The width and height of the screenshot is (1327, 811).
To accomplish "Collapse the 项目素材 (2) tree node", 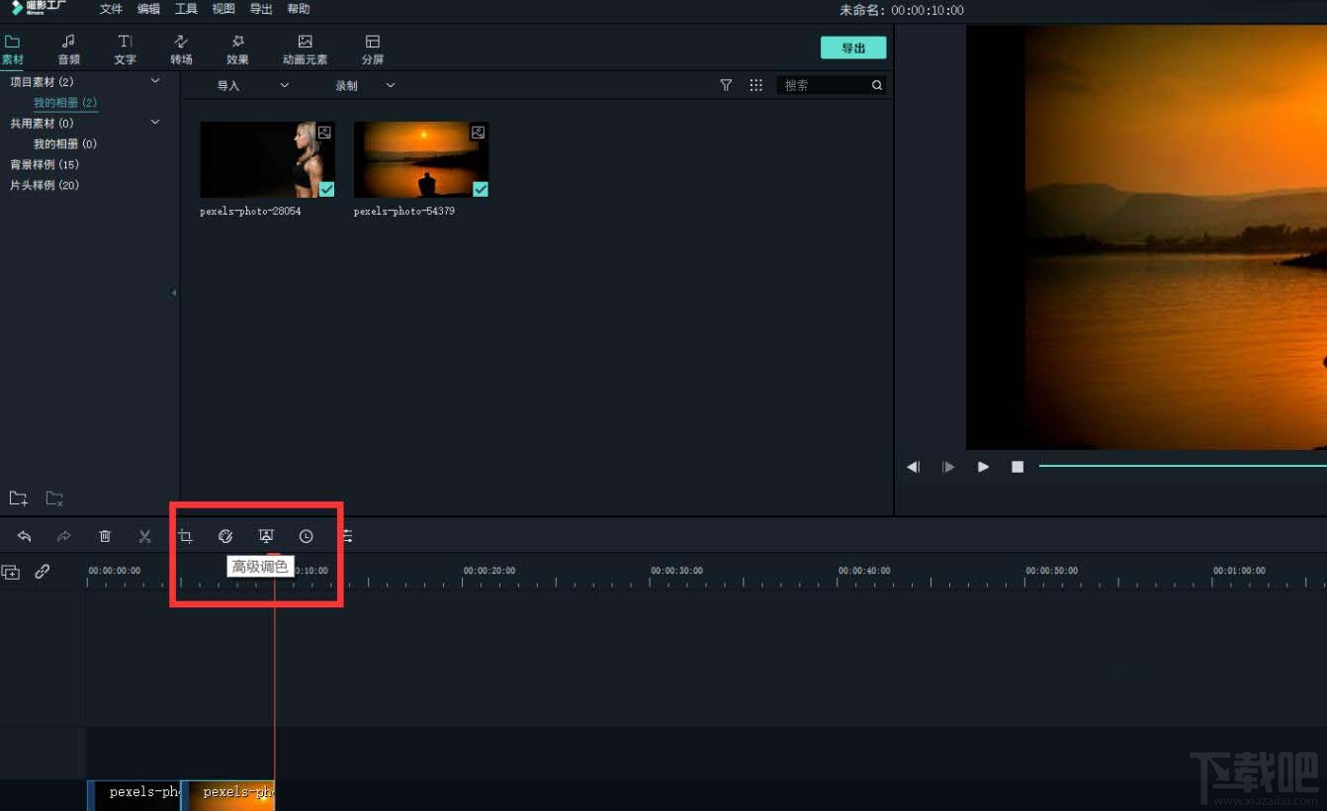I will pos(155,81).
